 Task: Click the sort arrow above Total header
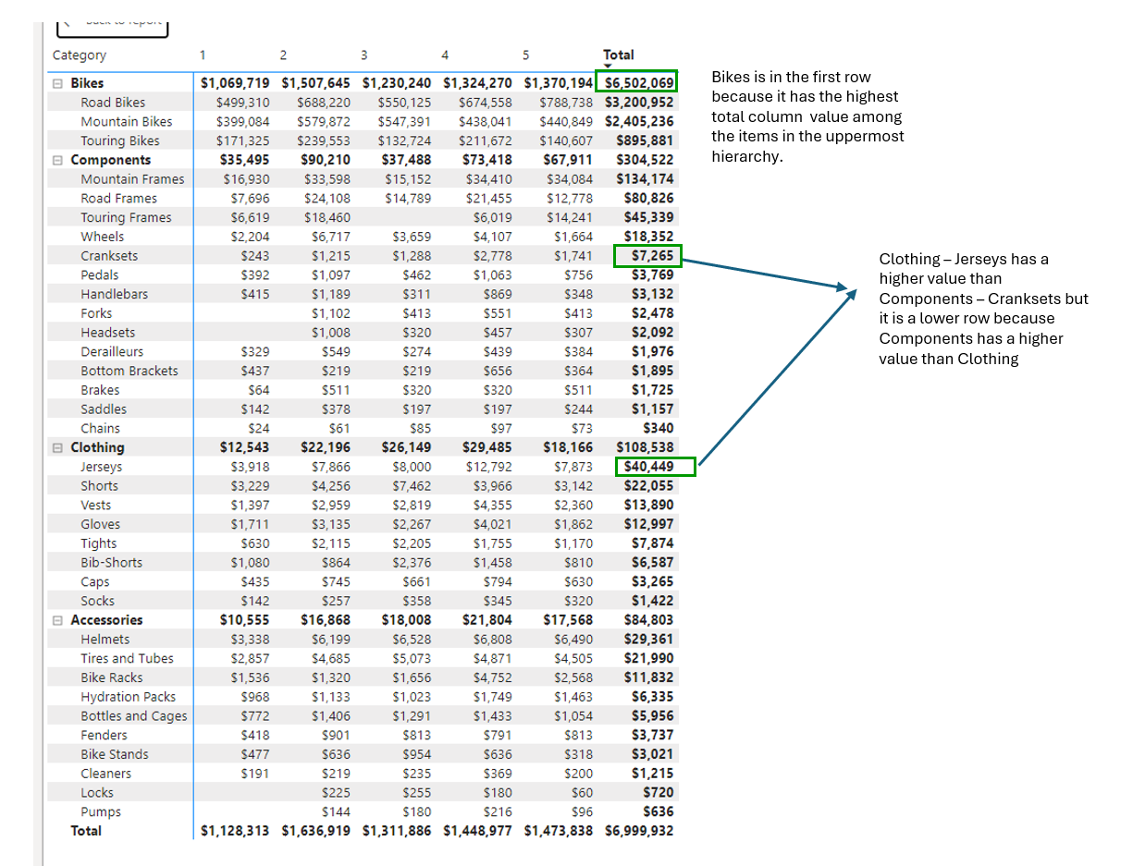(x=608, y=66)
